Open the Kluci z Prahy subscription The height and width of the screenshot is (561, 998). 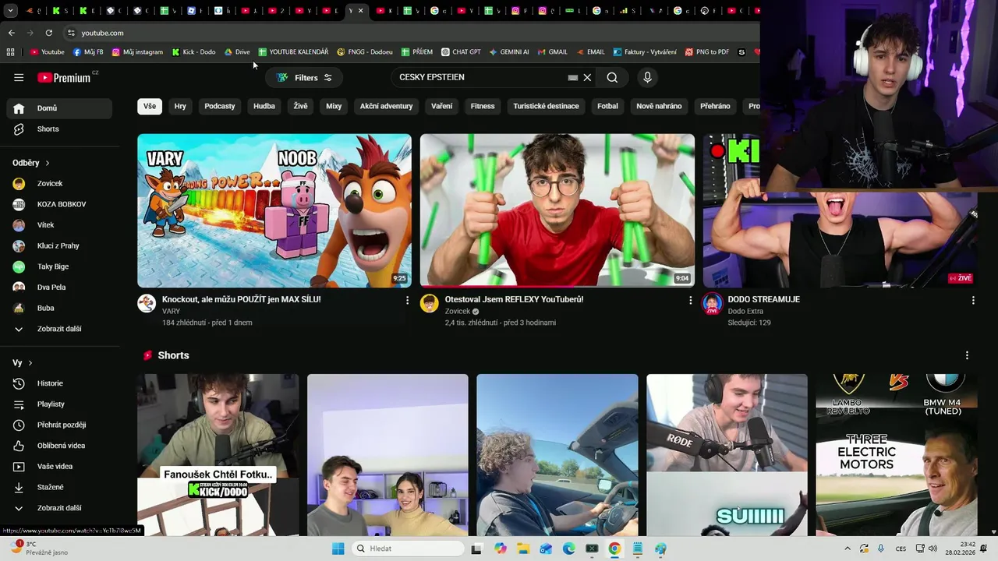[x=59, y=245]
